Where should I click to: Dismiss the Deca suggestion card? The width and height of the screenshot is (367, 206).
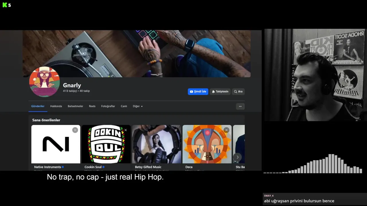pos(226,130)
